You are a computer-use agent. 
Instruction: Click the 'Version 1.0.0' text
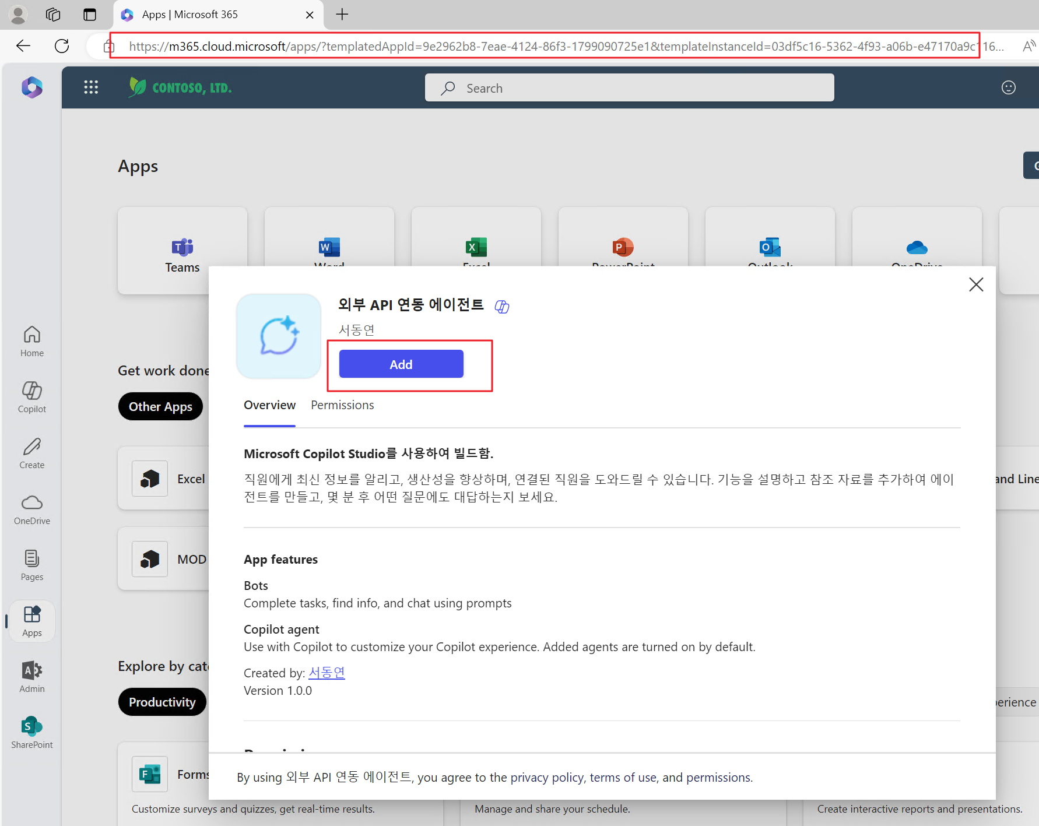[278, 691]
